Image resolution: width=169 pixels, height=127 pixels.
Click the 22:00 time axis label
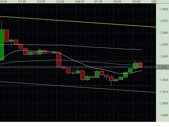[42, 2]
